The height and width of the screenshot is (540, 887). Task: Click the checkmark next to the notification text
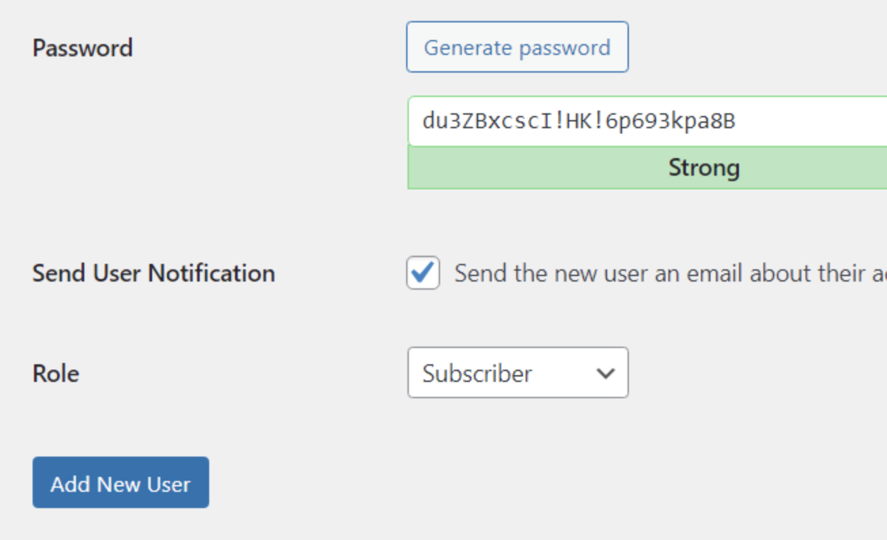click(x=422, y=273)
